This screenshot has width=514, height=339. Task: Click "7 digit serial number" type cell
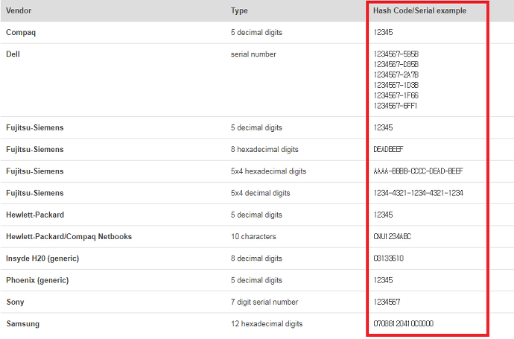click(264, 302)
